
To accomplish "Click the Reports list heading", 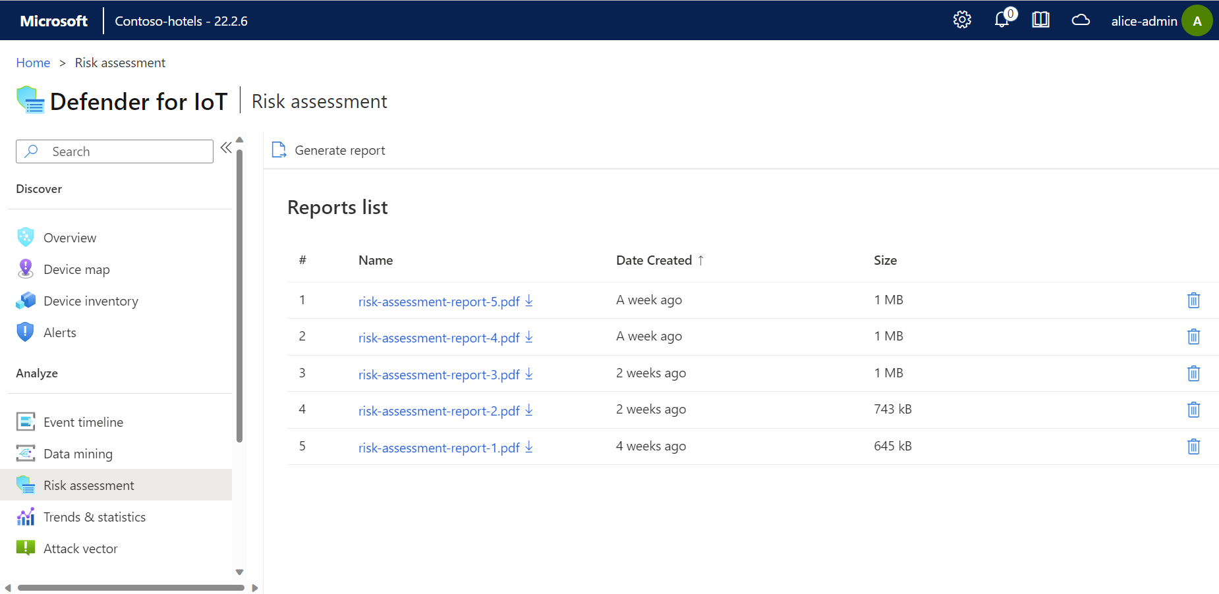I will pyautogui.click(x=337, y=207).
